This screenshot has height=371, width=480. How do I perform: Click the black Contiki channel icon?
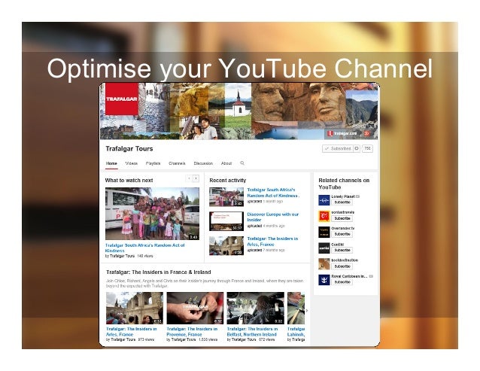(324, 248)
